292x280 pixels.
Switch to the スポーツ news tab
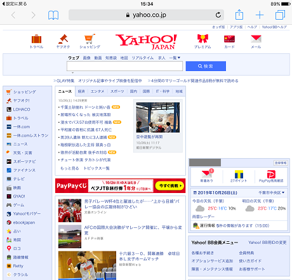coord(117,91)
